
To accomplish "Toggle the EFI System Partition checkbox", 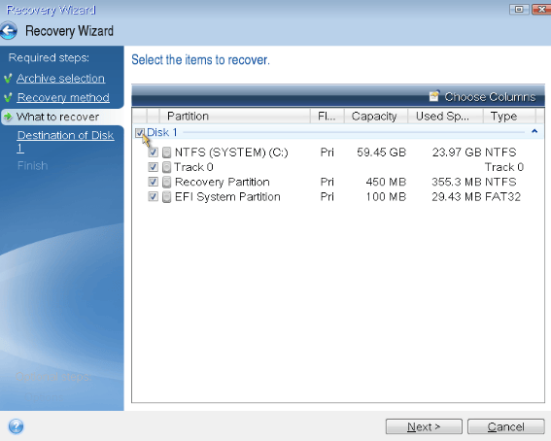I will 153,196.
